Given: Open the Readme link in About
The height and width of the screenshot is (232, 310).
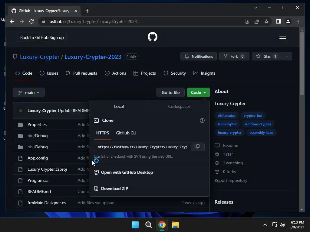Looking at the screenshot, I should click(x=226, y=145).
